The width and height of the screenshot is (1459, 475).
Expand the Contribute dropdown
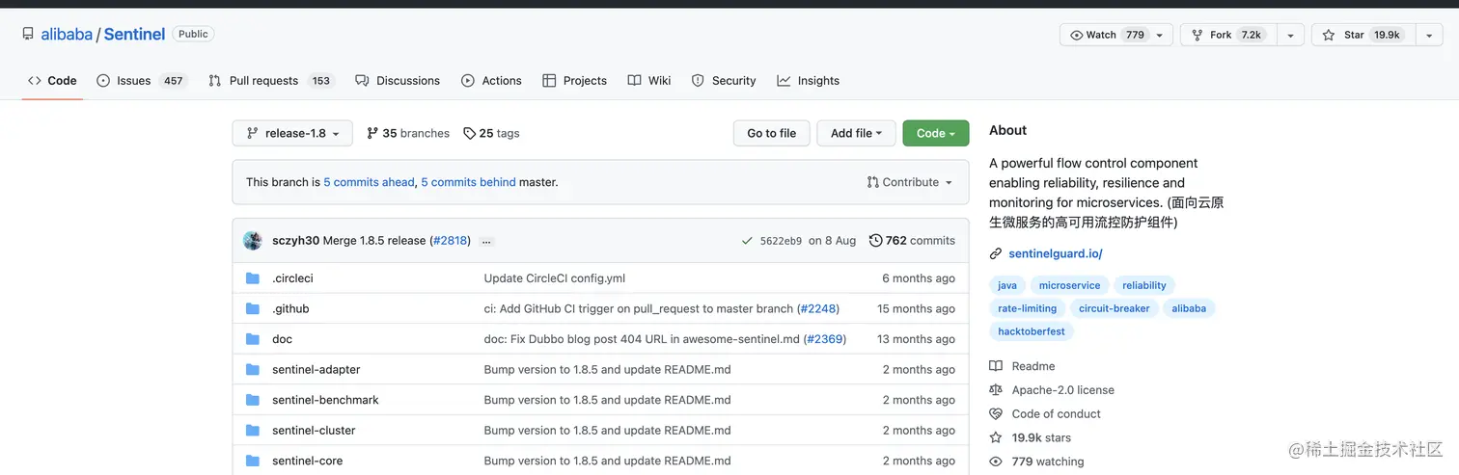pos(909,182)
